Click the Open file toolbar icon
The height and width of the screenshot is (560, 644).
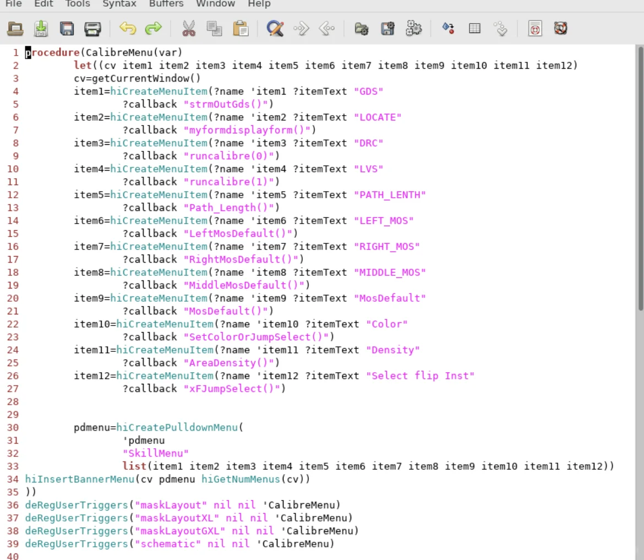tap(15, 29)
